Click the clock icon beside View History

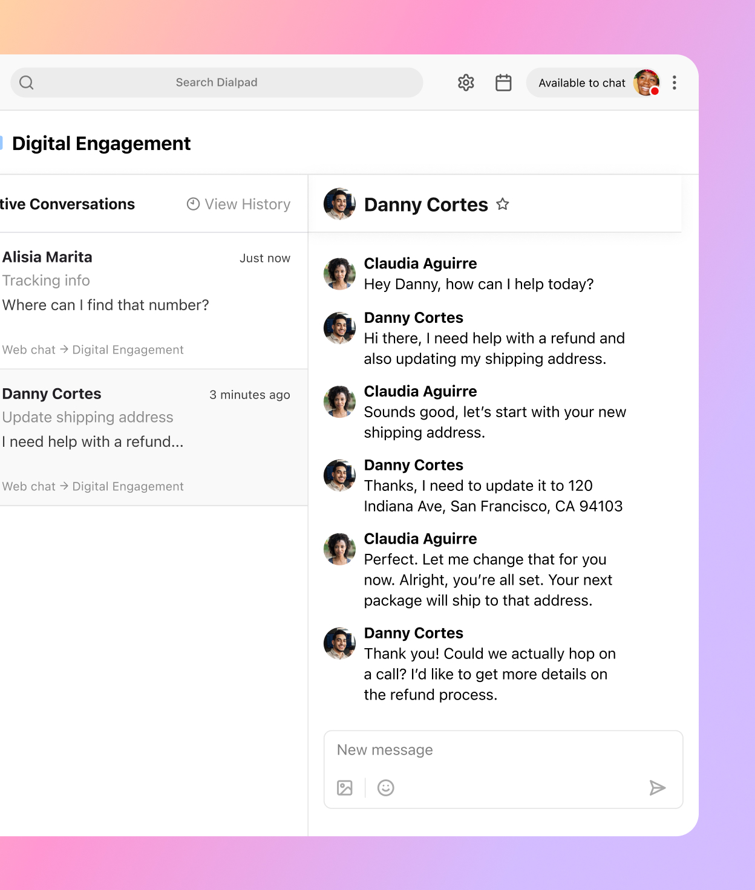(x=193, y=204)
